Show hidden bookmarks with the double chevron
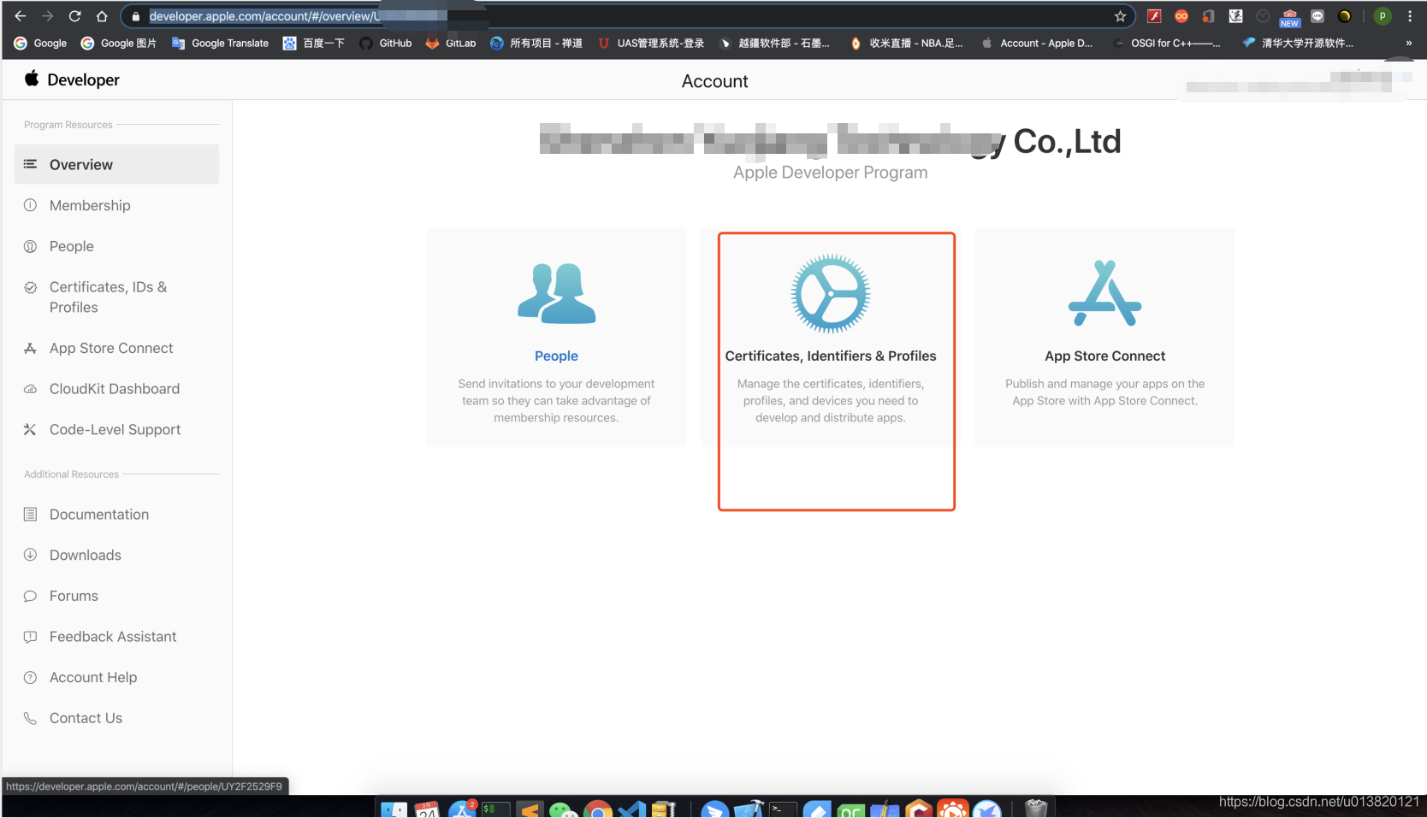Viewport: 1427px width, 818px height. point(1408,43)
